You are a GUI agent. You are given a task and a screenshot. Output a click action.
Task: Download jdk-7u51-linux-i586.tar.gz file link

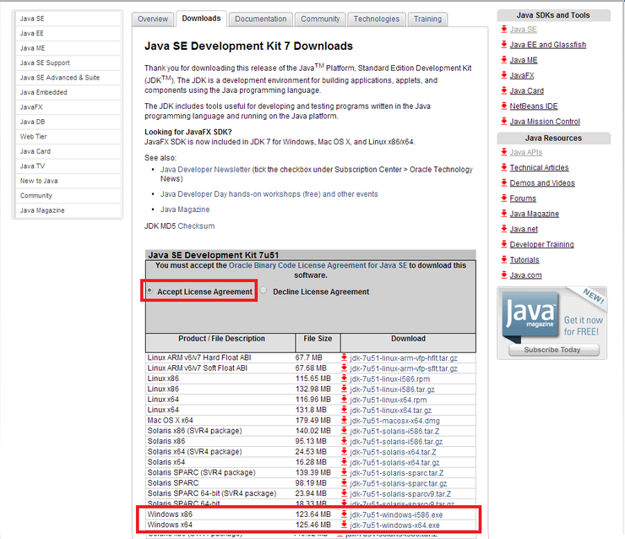[392, 389]
